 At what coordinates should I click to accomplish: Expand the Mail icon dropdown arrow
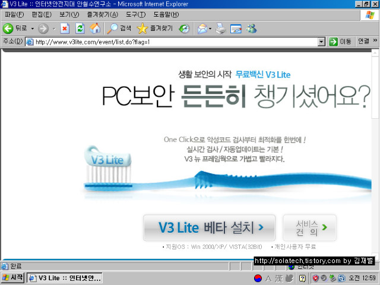point(210,28)
